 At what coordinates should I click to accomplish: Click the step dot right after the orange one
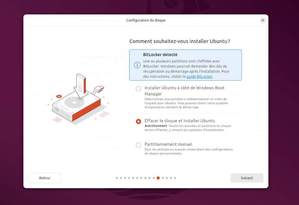163,178
